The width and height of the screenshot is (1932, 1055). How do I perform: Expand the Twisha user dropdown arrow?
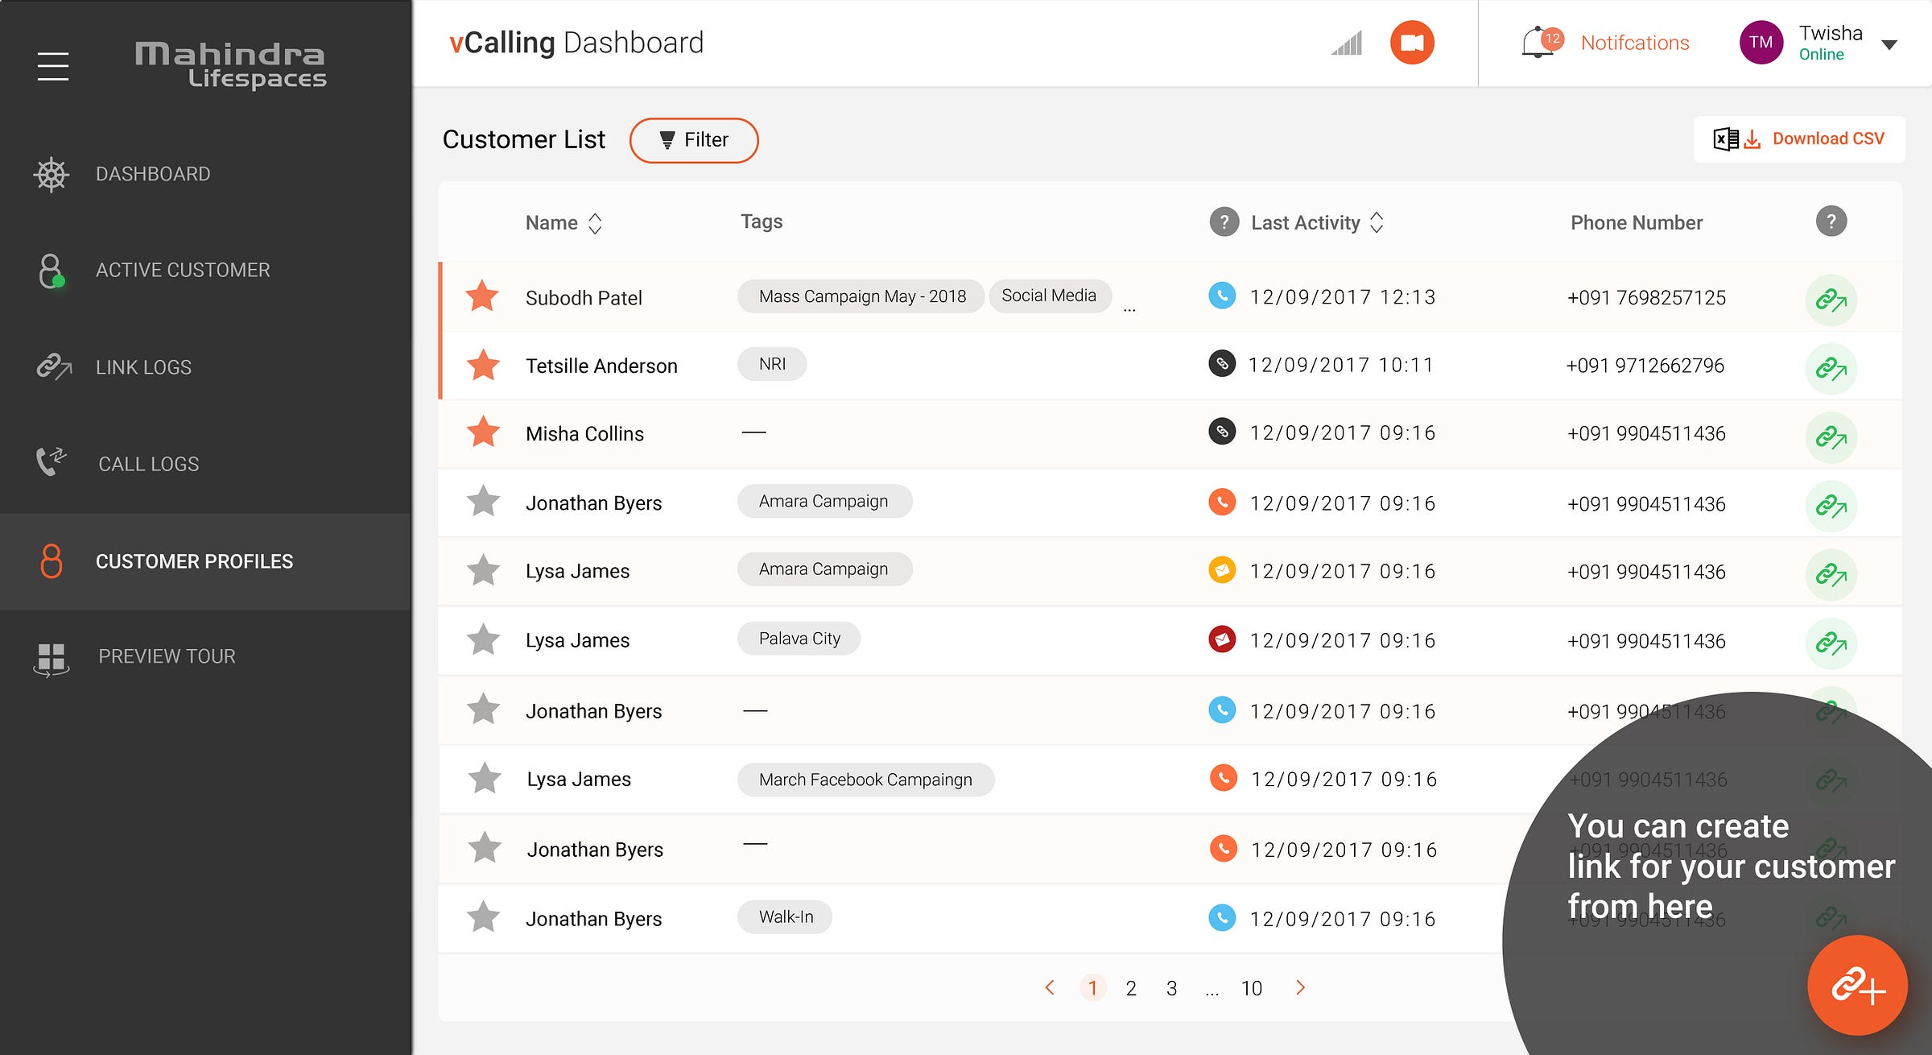click(1889, 45)
